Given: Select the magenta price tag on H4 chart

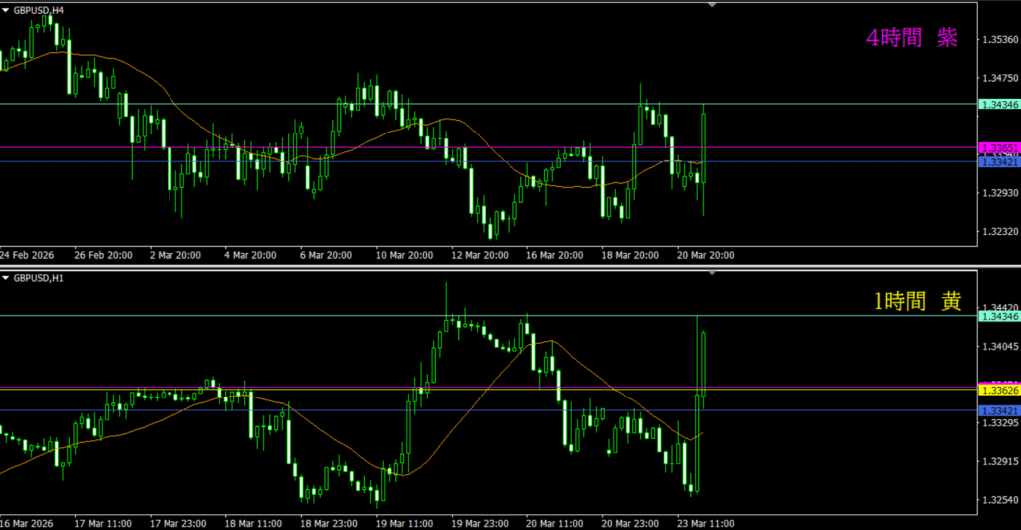Looking at the screenshot, I should tap(998, 147).
